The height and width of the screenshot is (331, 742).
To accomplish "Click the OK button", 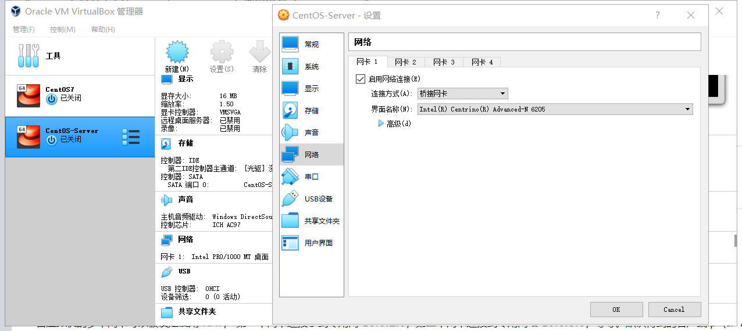I will click(x=616, y=310).
